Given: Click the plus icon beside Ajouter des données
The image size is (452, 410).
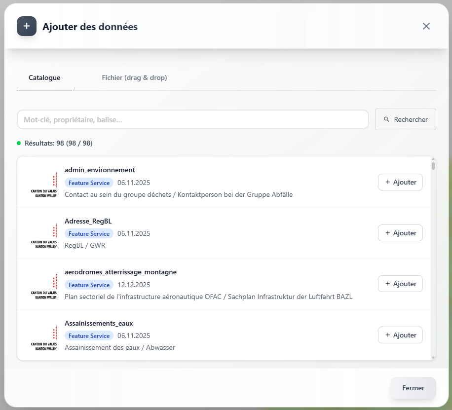Looking at the screenshot, I should point(27,27).
